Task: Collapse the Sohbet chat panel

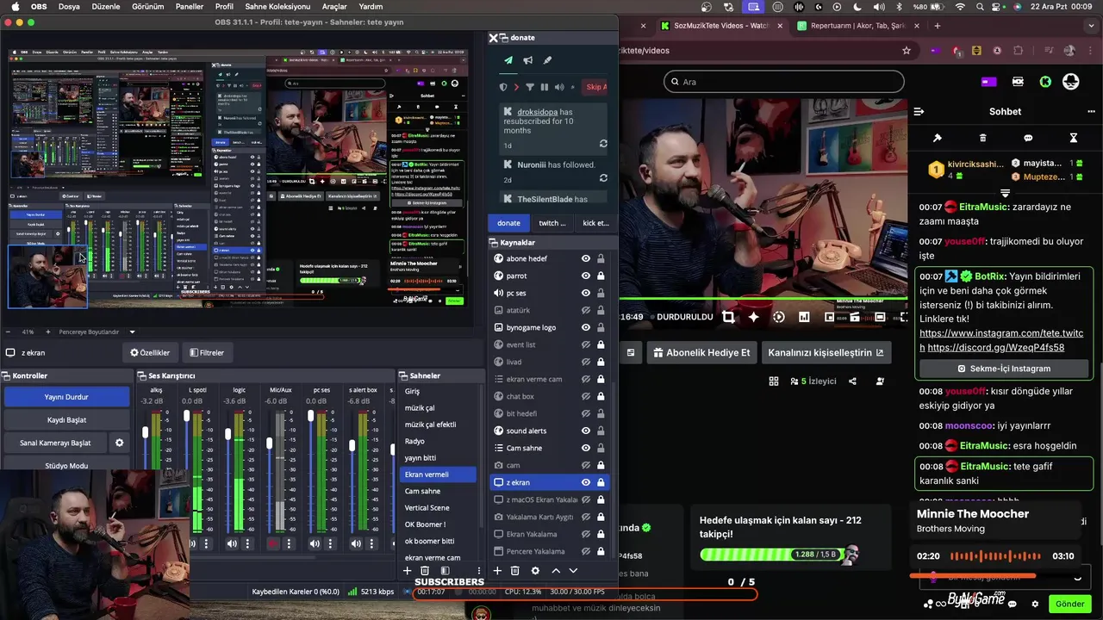Action: click(919, 111)
